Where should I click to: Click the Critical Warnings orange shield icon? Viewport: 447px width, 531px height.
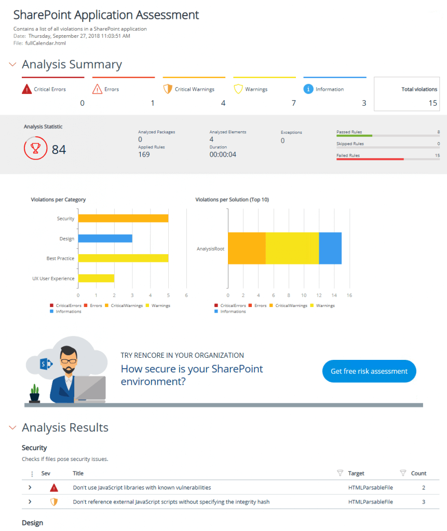pyautogui.click(x=168, y=89)
